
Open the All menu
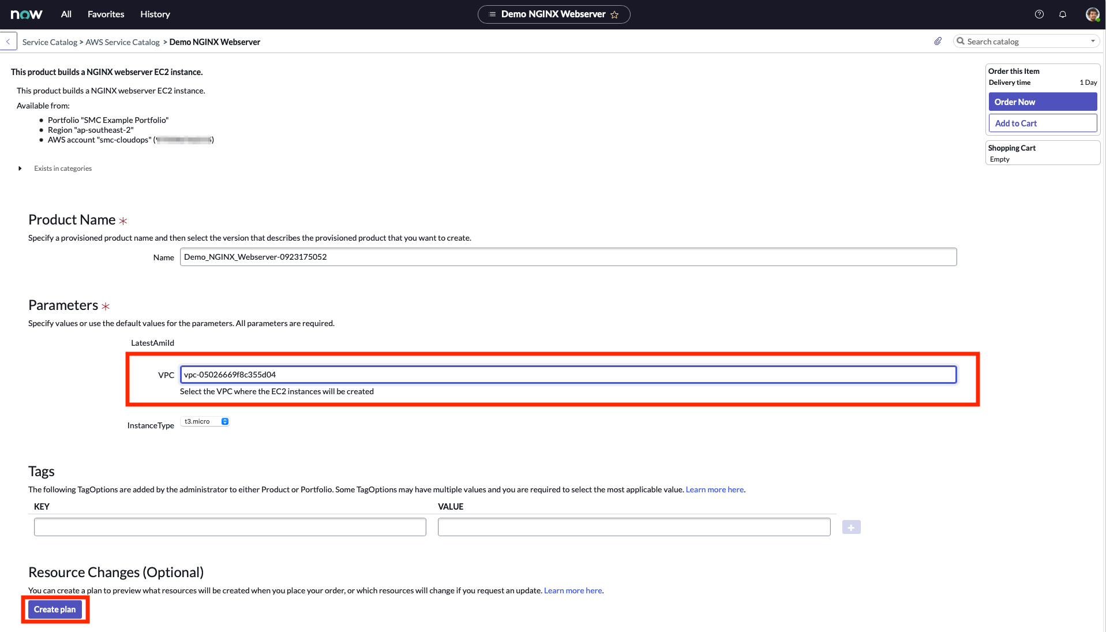click(65, 14)
